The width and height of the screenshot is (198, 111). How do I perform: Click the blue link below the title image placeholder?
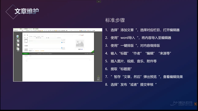point(82,49)
